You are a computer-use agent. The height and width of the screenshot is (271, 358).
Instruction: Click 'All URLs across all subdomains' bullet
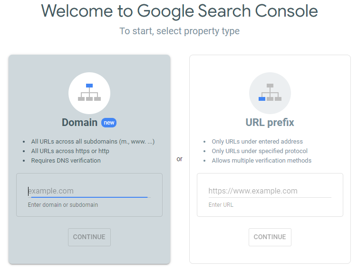pos(93,142)
